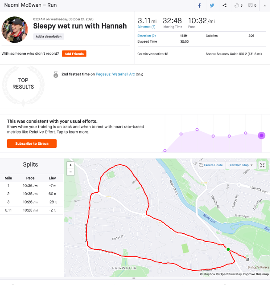Share activity on Facebook
The height and width of the screenshot is (285, 276).
[x=199, y=5]
